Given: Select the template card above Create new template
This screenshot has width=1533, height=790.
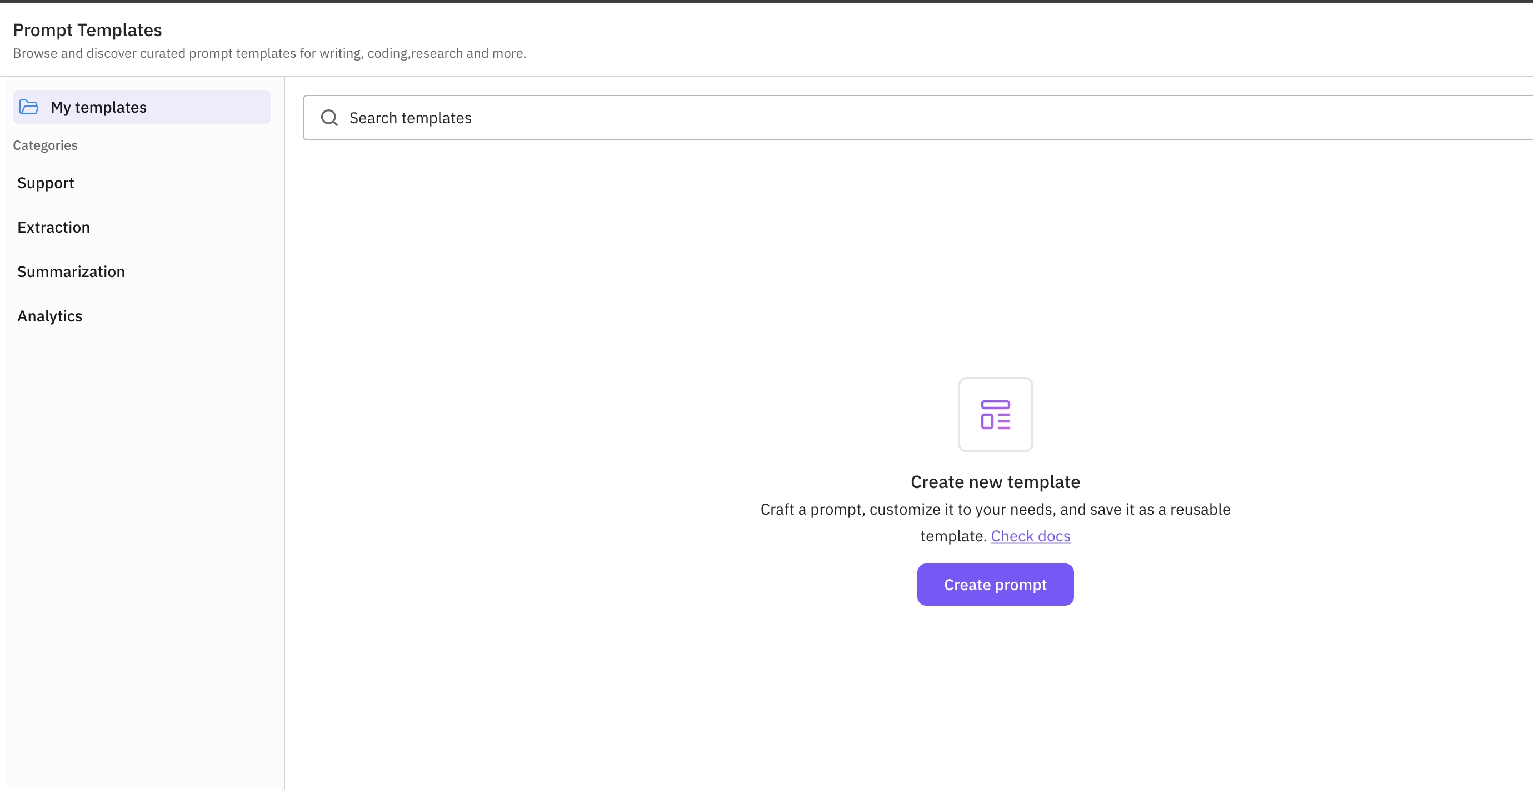Looking at the screenshot, I should 996,414.
